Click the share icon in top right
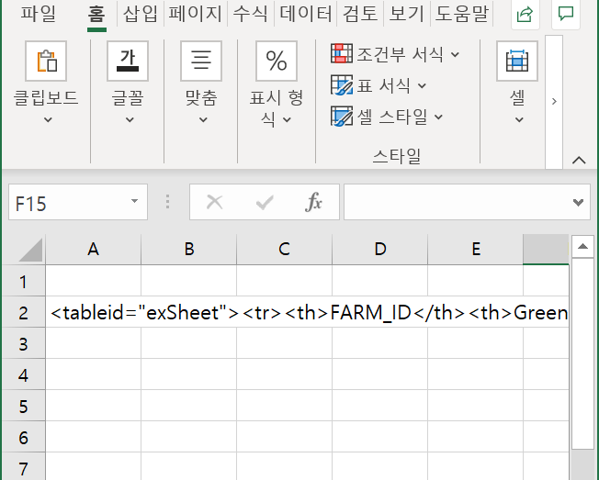The image size is (599, 480). [x=526, y=14]
